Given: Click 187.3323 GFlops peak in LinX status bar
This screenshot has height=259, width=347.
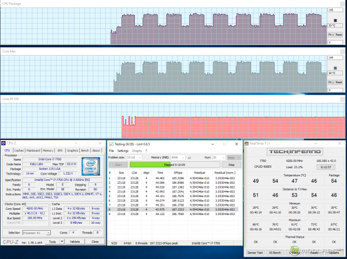Looking at the screenshot, I should click(x=164, y=243).
